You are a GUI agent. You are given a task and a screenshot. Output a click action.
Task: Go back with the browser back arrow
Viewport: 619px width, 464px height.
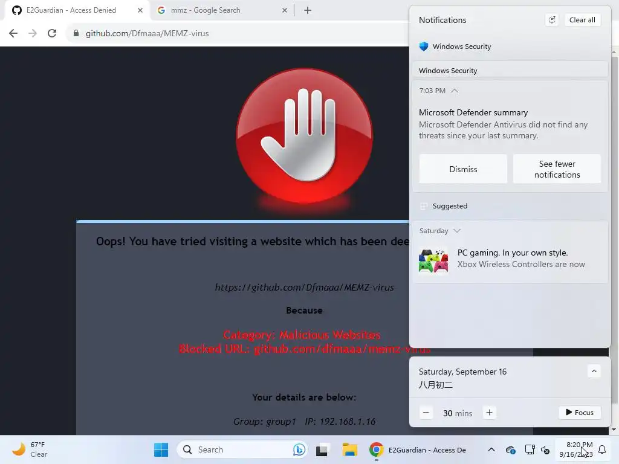click(x=13, y=34)
